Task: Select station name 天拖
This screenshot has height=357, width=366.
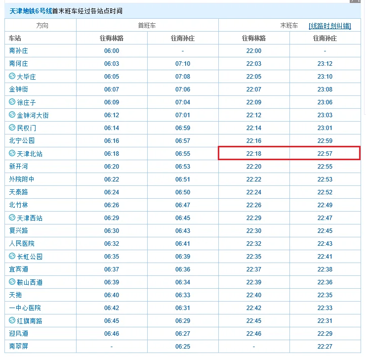Action: (x=15, y=295)
